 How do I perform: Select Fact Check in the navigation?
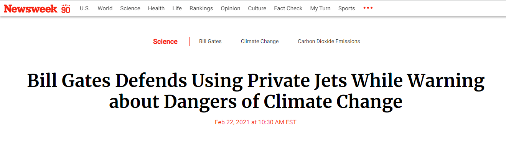click(x=288, y=8)
